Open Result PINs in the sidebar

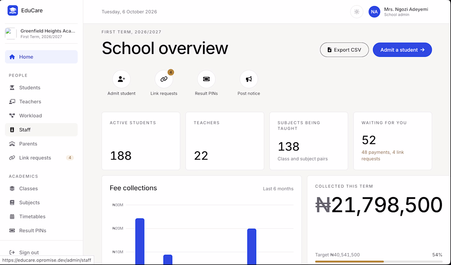click(x=41, y=231)
